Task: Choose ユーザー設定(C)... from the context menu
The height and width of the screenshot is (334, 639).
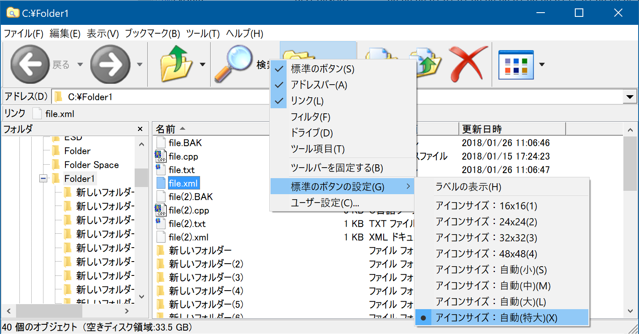Action: pyautogui.click(x=325, y=203)
